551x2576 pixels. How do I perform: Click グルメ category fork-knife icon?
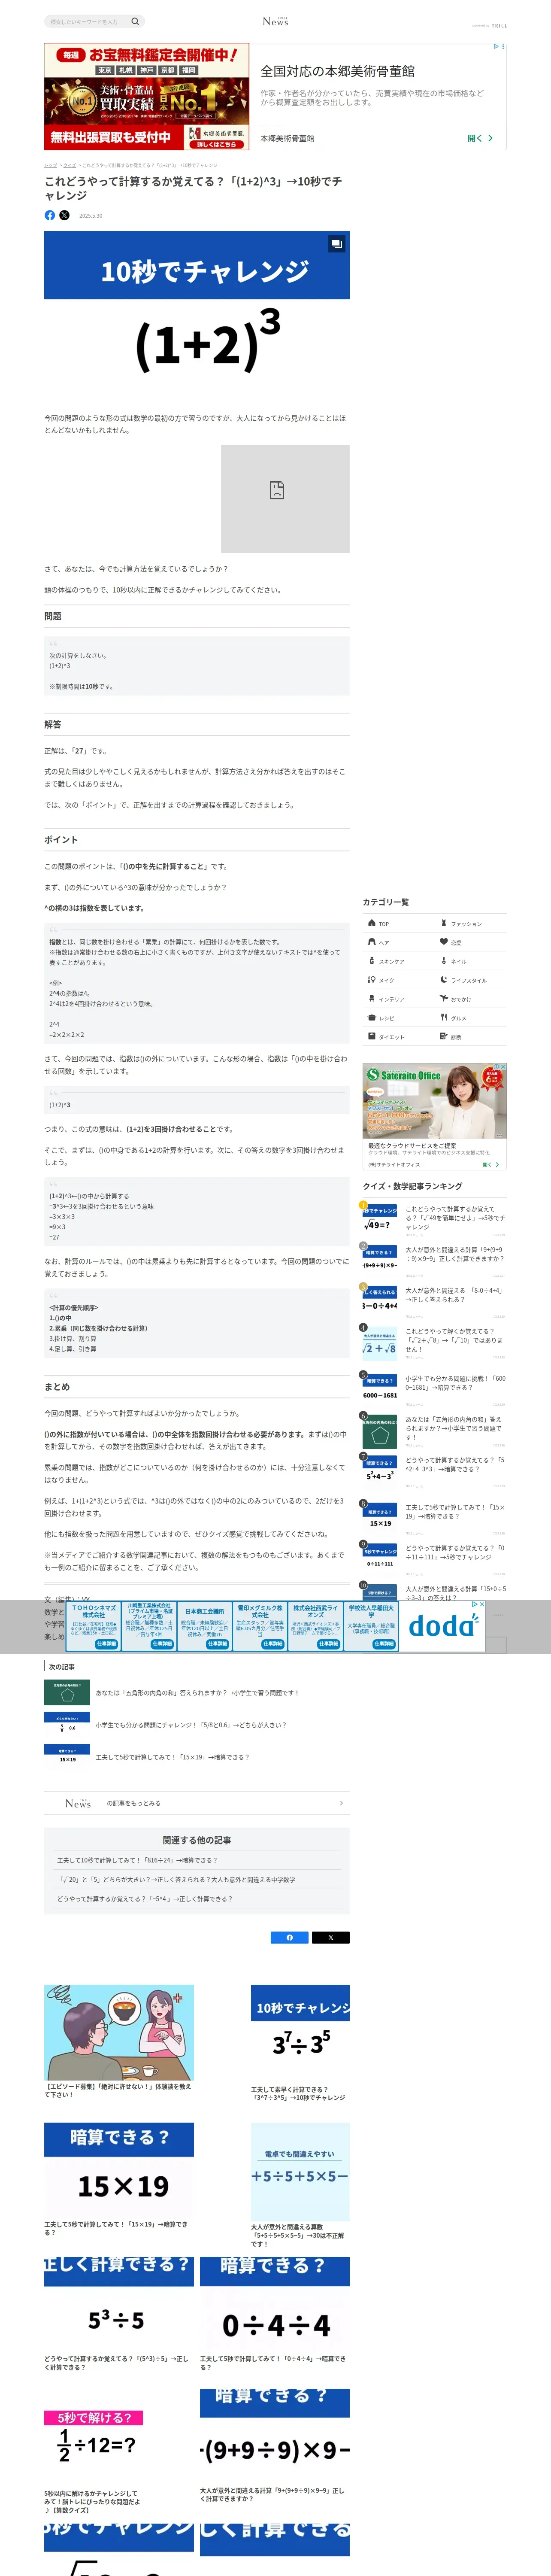click(x=444, y=1017)
